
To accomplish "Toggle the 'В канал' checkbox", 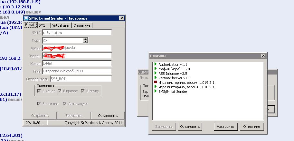I will tap(39, 91).
